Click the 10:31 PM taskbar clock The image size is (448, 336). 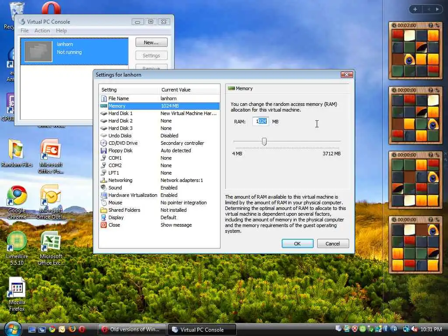click(431, 329)
